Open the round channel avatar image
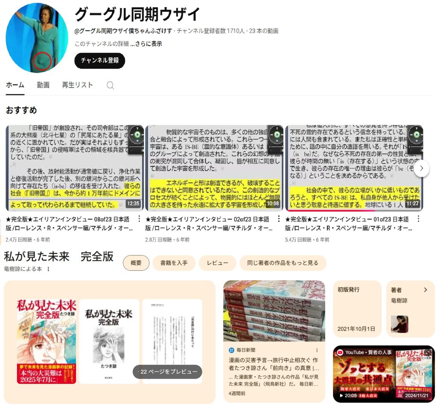 (37, 38)
